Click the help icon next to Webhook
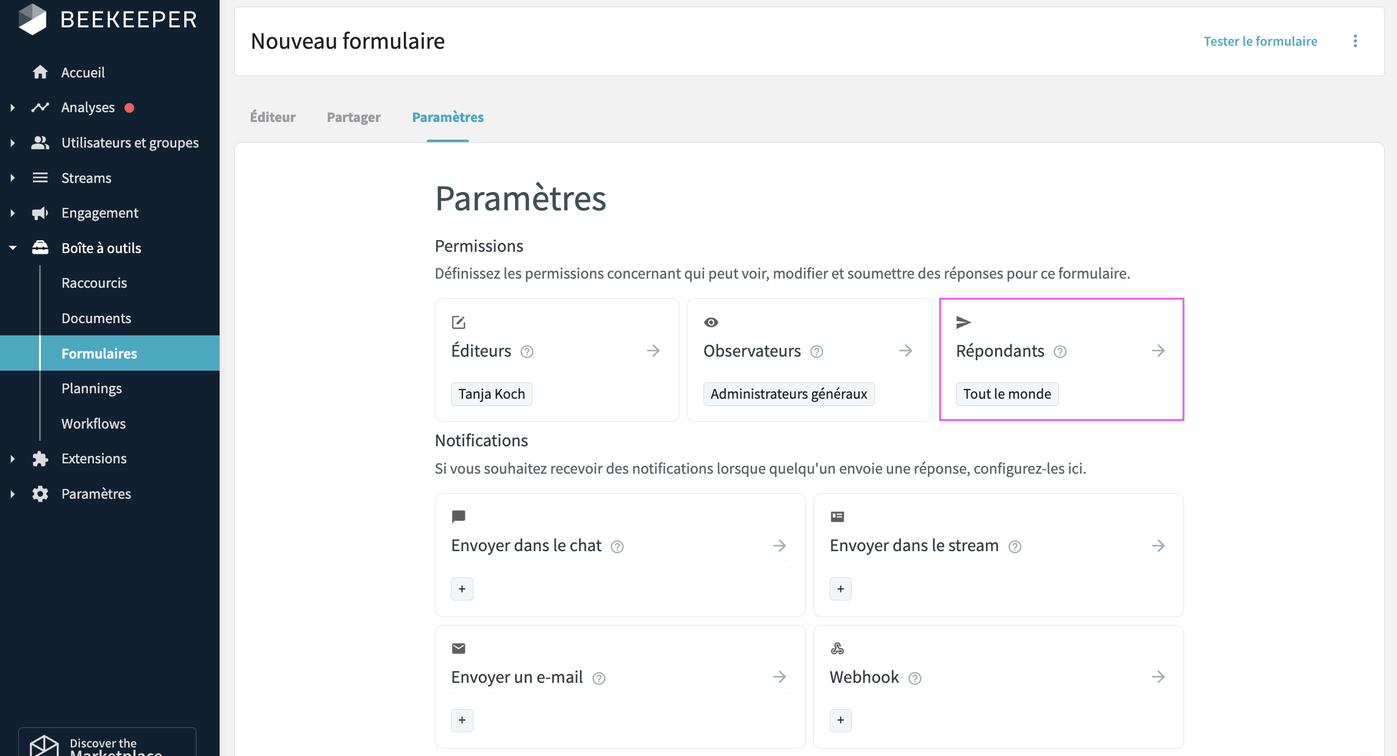 [x=915, y=679]
